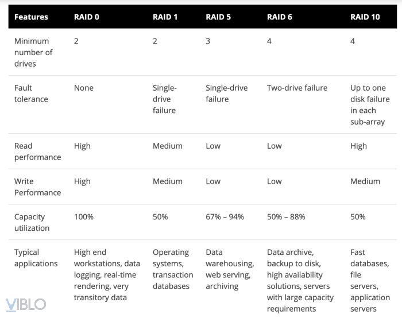This screenshot has height=318, width=402.
Task: Click the VIBLO logo watermark
Action: click(25, 305)
